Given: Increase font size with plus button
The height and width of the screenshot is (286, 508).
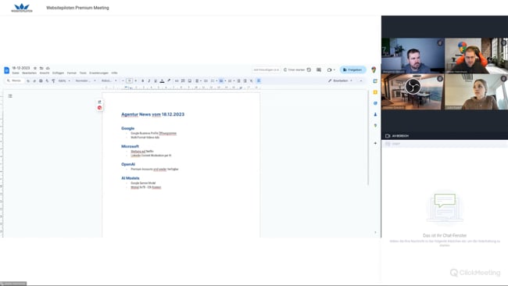Looking at the screenshot, I should tap(136, 80).
